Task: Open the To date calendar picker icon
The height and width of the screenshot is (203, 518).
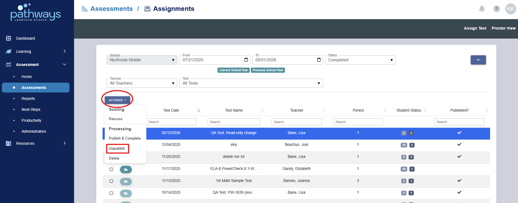Action: (x=319, y=60)
